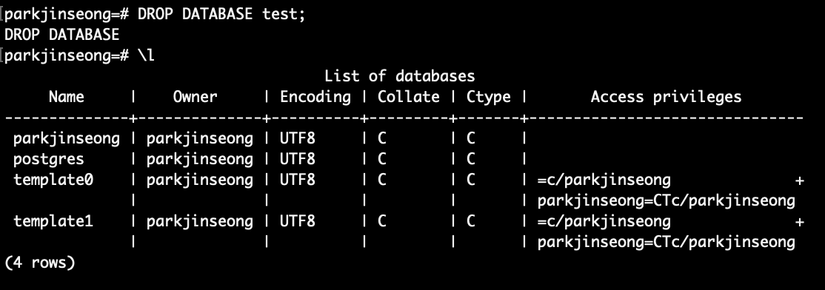Click the \l command at the prompt
The width and height of the screenshot is (825, 290).
coord(147,55)
